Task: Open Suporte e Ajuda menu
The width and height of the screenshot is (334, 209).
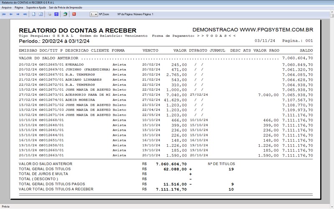Action: tap(36, 8)
